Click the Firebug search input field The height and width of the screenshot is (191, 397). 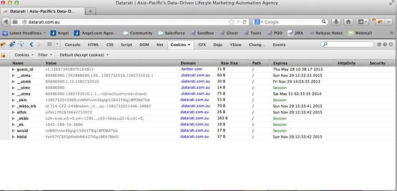(348, 44)
